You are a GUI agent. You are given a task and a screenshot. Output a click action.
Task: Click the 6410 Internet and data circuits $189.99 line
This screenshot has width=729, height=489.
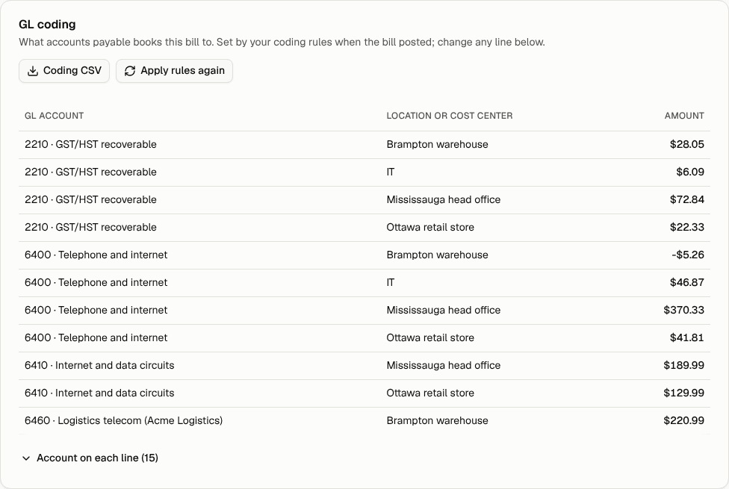[x=364, y=366]
